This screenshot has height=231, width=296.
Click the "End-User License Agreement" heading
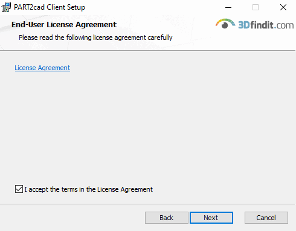(64, 25)
